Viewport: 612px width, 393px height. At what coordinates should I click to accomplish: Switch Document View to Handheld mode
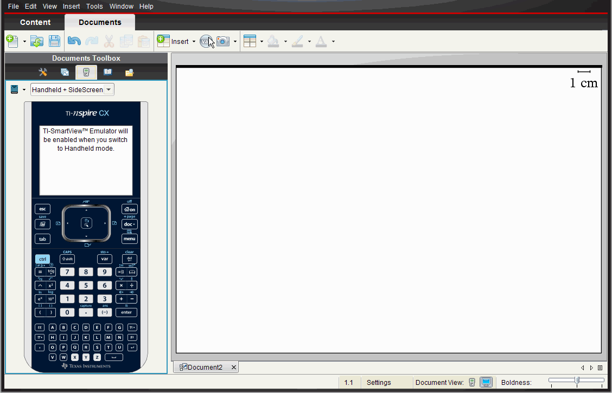pyautogui.click(x=472, y=382)
